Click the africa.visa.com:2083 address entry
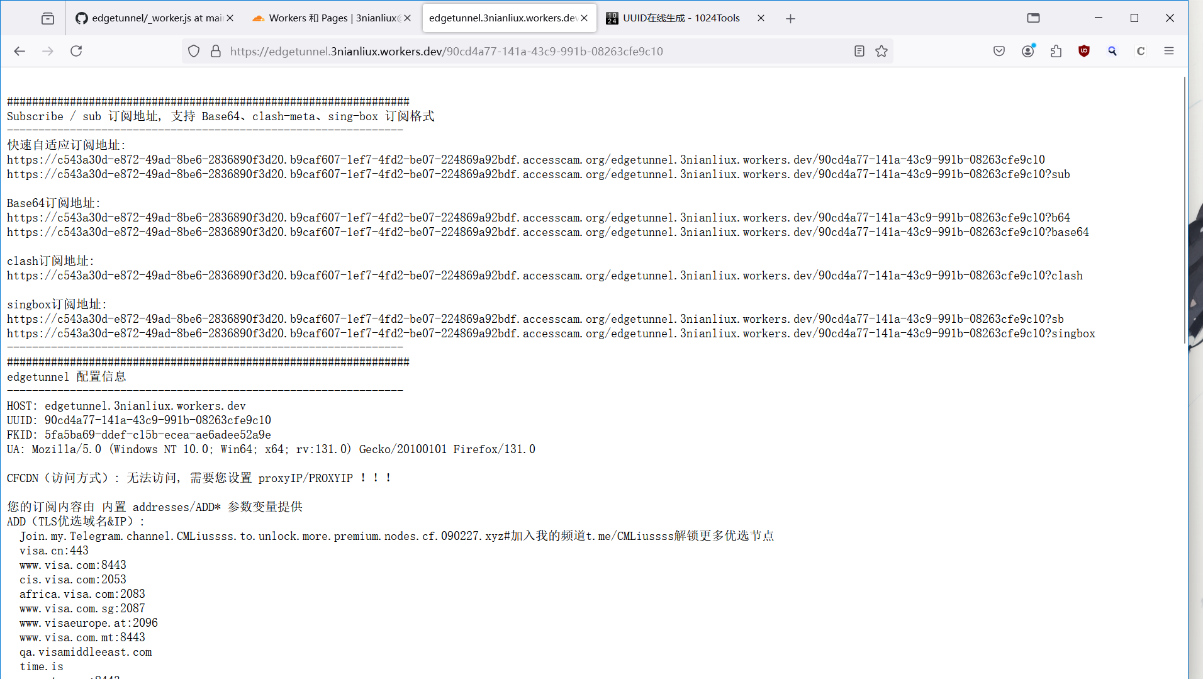This screenshot has width=1203, height=679. tap(82, 594)
